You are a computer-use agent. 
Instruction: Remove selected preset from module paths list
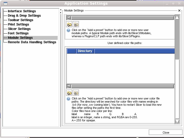pyautogui.click(x=76, y=25)
